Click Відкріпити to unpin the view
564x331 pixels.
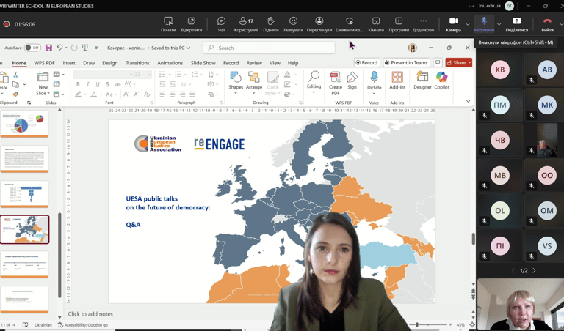[192, 24]
